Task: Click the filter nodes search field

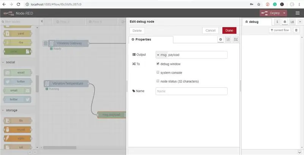Action: click(19, 22)
